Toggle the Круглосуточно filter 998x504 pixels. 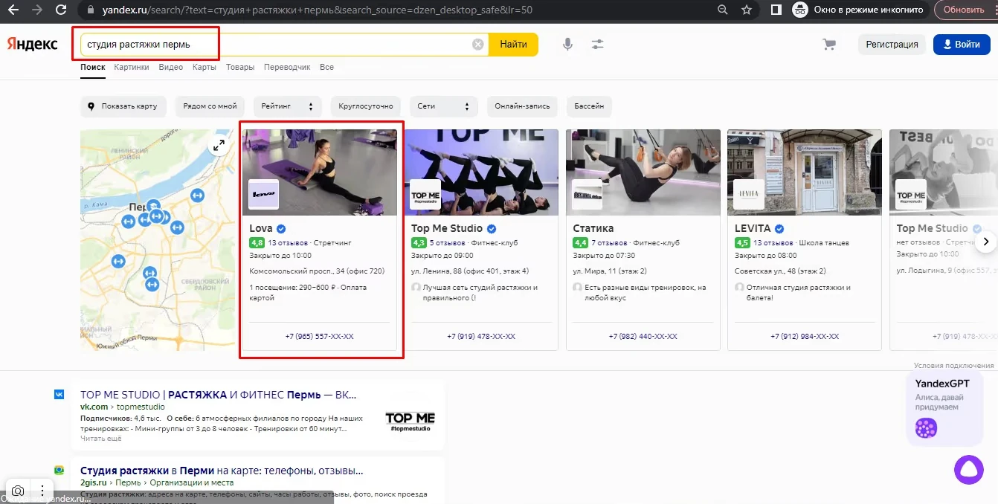coord(366,106)
